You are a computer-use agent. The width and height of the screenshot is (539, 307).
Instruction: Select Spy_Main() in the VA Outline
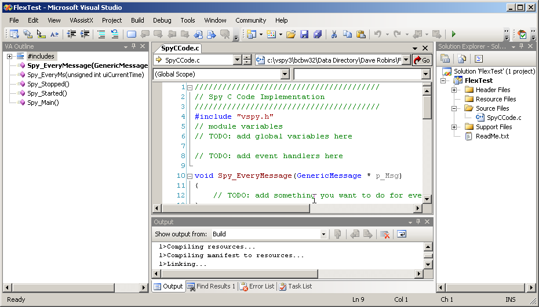pos(43,103)
